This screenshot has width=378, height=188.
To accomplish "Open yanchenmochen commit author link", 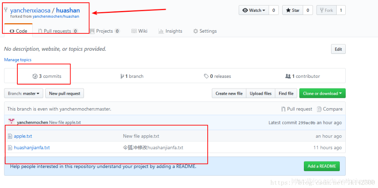I will 33,122.
